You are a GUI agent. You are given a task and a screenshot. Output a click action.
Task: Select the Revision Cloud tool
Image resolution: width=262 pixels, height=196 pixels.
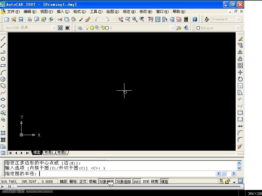coord(4,85)
